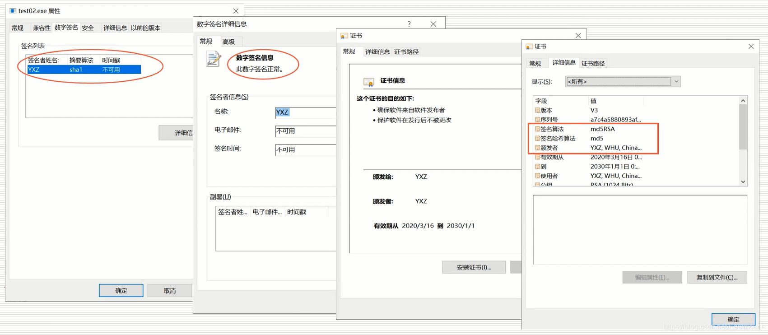Click the 签名者姓... column header in the countersignature list
The width and height of the screenshot is (768, 335).
point(233,212)
